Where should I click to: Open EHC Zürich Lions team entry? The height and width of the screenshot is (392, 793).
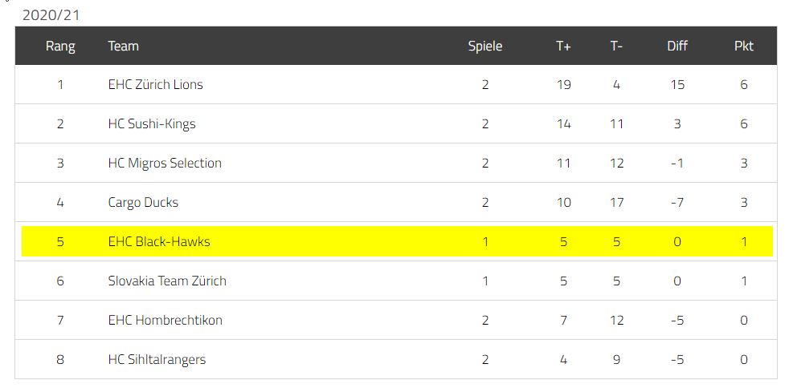coord(155,84)
